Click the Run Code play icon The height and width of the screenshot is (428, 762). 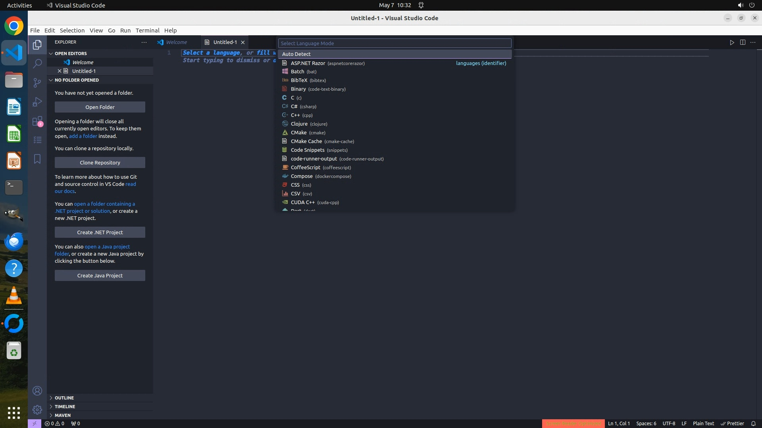click(732, 42)
